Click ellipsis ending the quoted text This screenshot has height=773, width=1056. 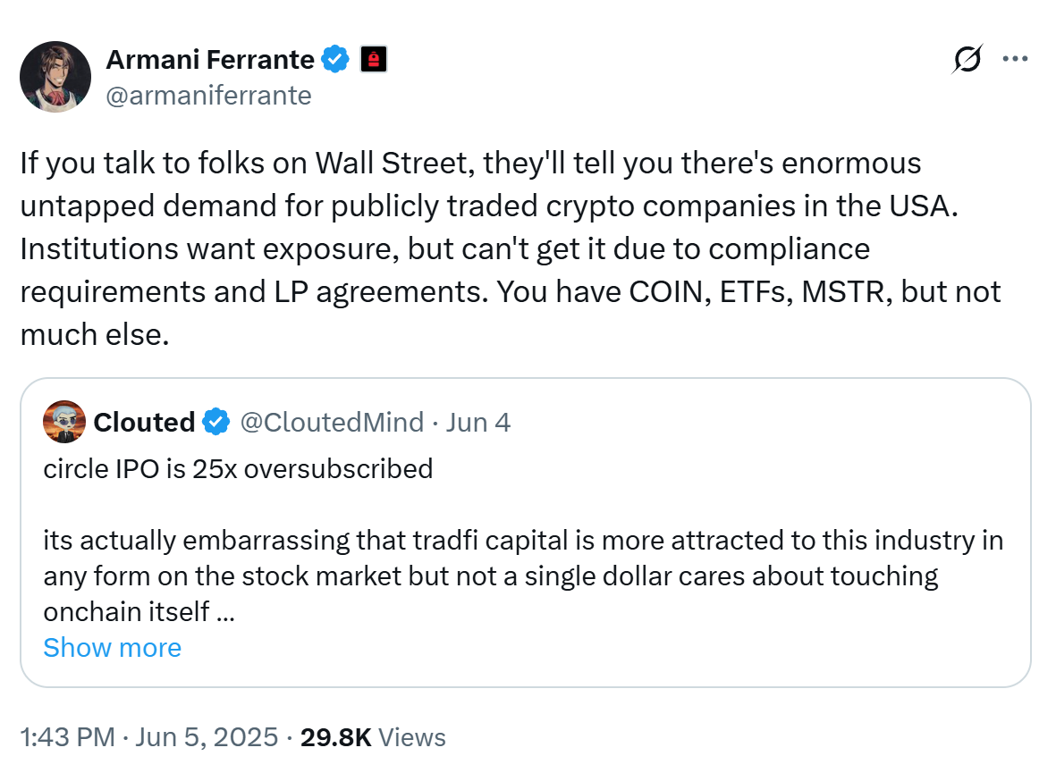[x=226, y=613]
